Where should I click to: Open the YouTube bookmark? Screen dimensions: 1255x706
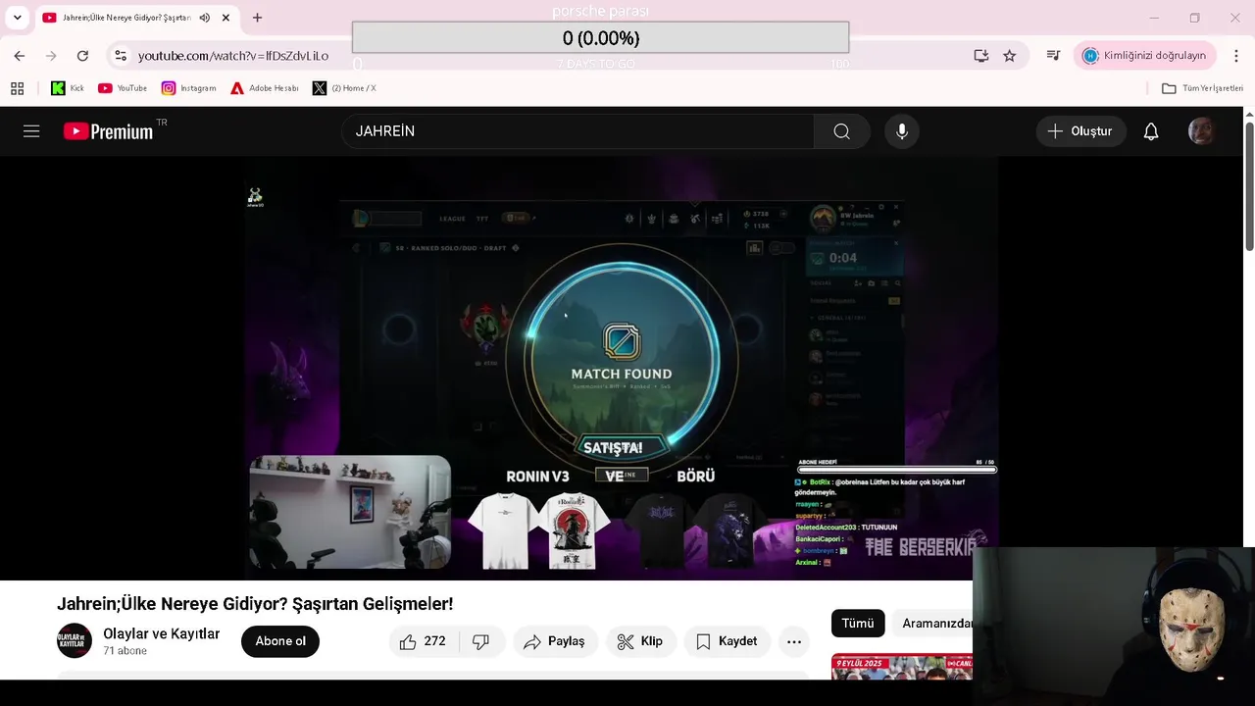(123, 88)
